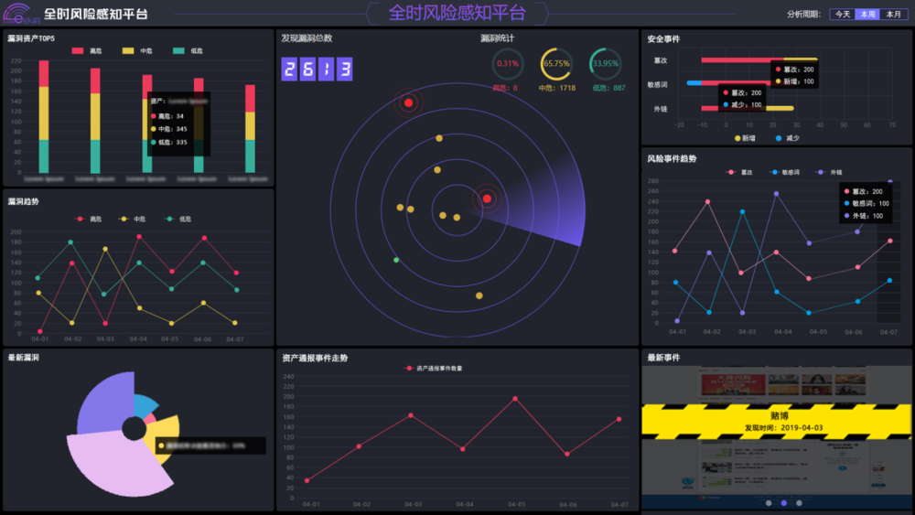The height and width of the screenshot is (515, 915).
Task: Toggle 外链 legend in 风险事件趋势 chart
Action: tap(829, 172)
